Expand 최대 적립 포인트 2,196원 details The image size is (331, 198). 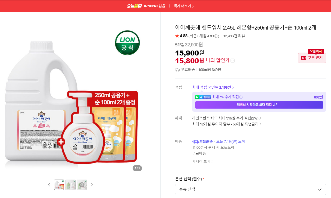tap(213, 87)
